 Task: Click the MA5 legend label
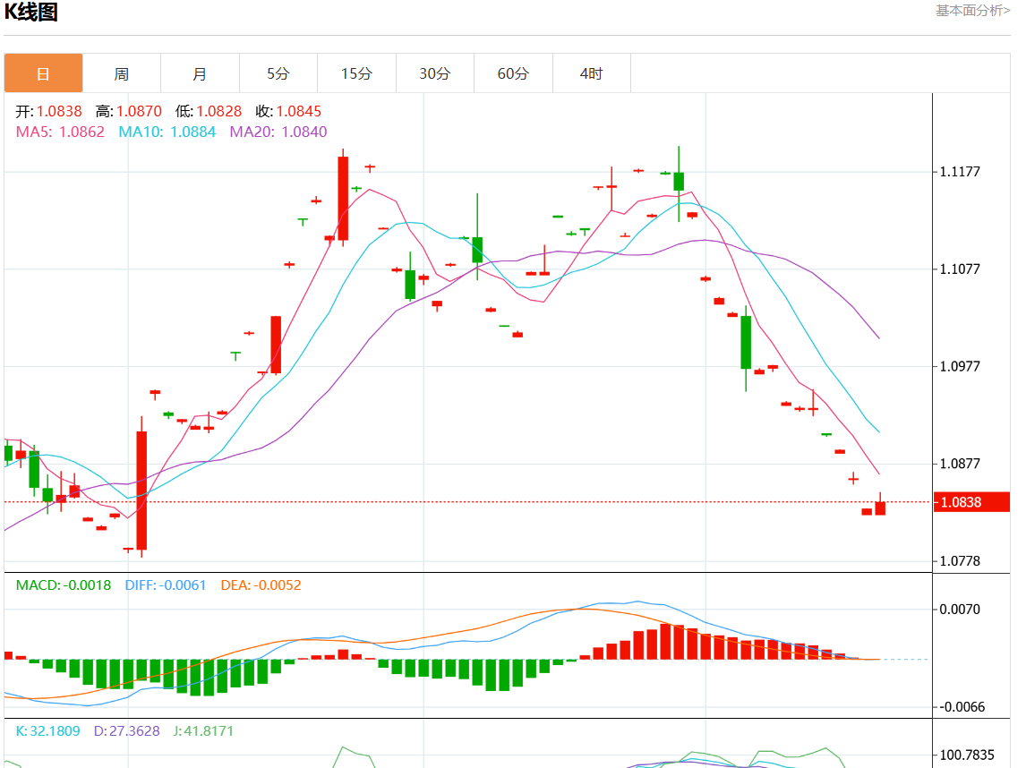pyautogui.click(x=60, y=132)
